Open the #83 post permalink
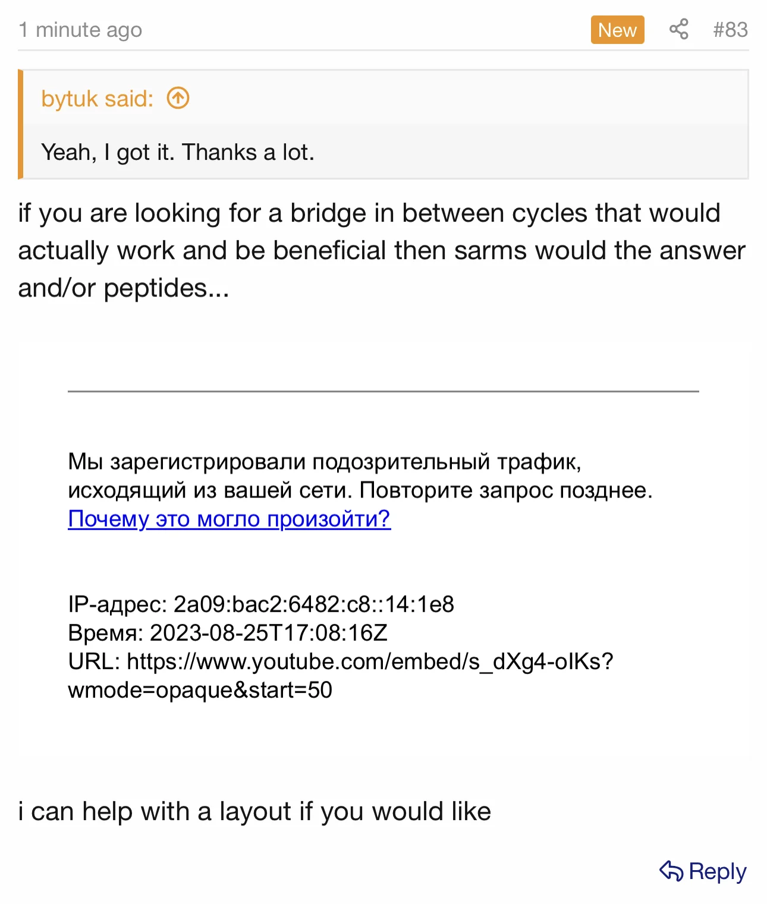This screenshot has width=767, height=904. (730, 29)
